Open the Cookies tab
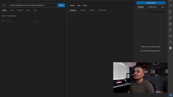Screen dimensions: 173x97 (92, 10)
